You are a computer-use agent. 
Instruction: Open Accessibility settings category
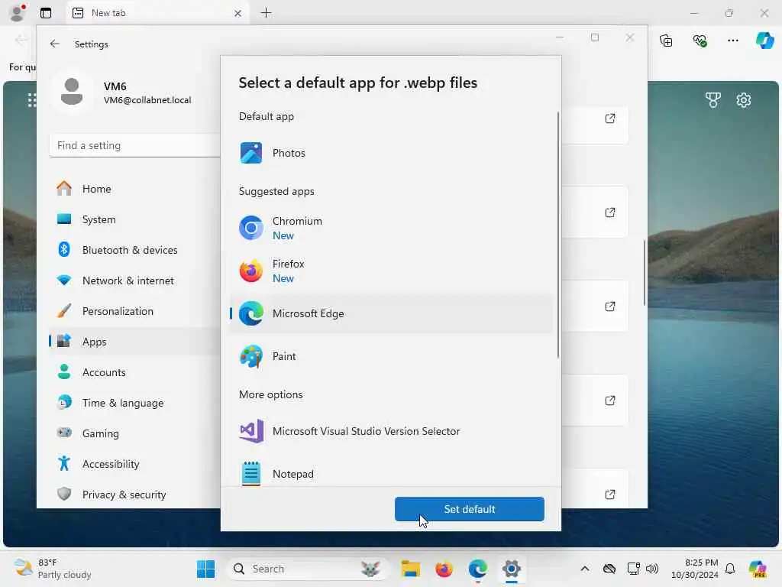click(134, 464)
